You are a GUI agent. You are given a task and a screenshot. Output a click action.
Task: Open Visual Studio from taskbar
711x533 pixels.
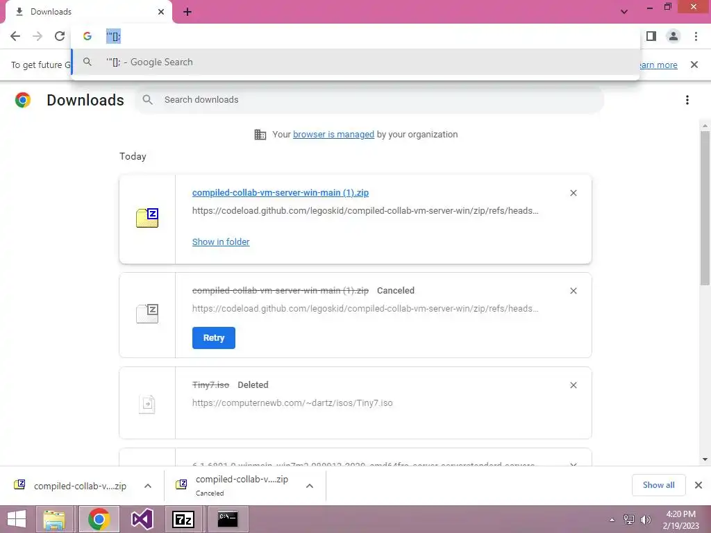[x=142, y=519]
